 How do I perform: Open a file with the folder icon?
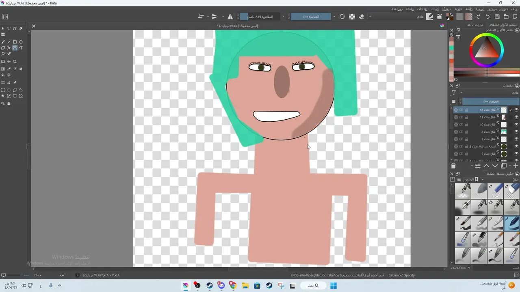(506, 17)
